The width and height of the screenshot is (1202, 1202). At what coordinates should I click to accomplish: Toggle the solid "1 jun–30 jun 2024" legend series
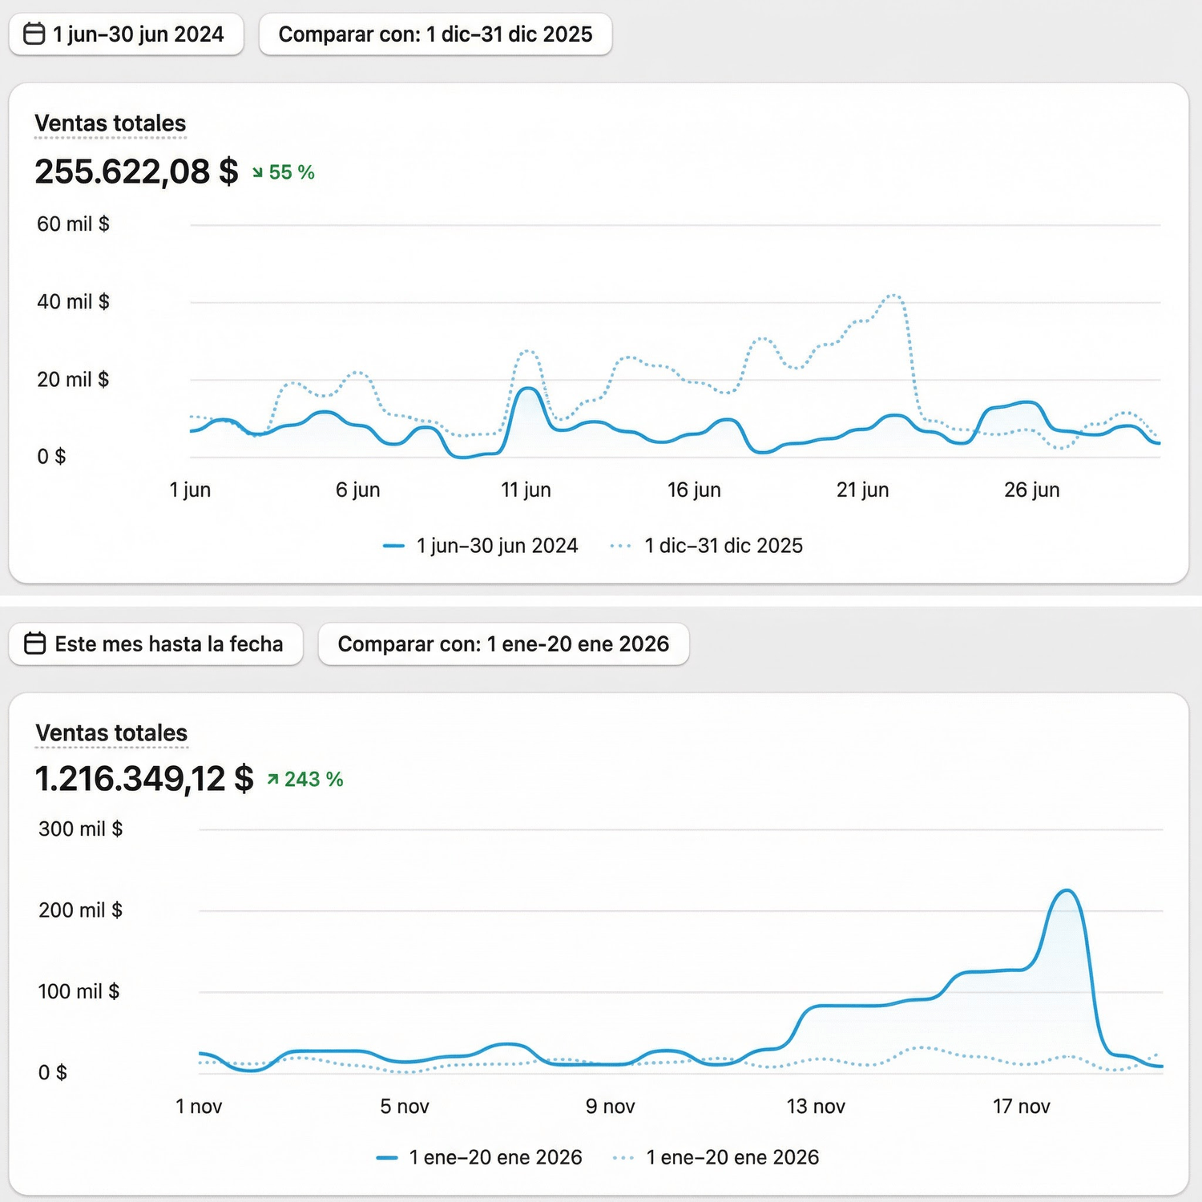point(481,546)
